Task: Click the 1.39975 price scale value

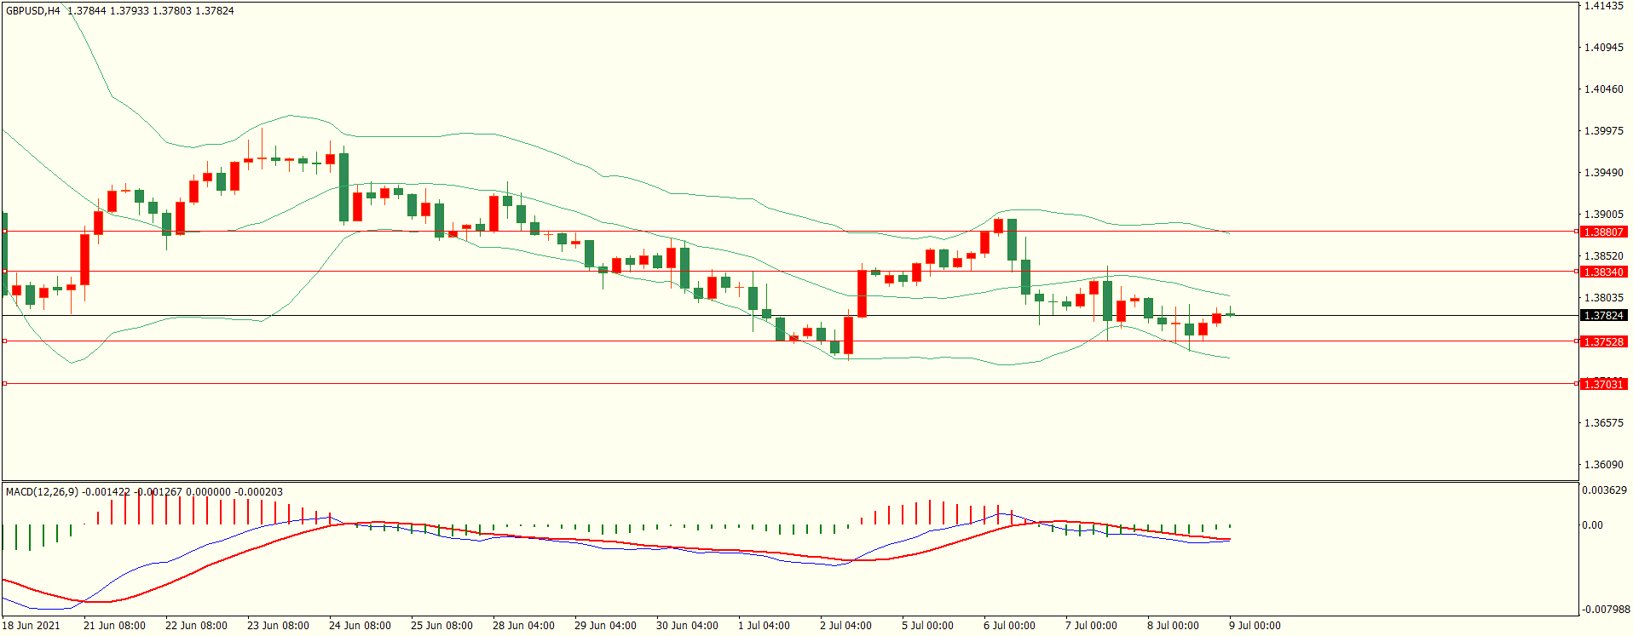Action: 1603,131
